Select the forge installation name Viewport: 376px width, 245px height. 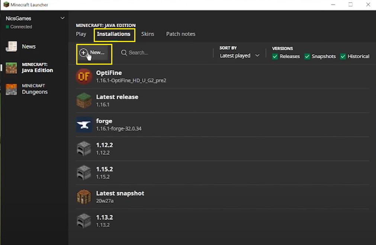click(104, 121)
